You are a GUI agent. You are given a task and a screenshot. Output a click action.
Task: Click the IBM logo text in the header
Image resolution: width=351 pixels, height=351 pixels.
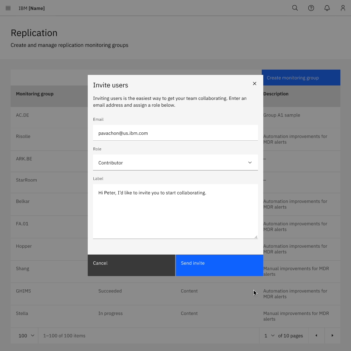tap(31, 8)
